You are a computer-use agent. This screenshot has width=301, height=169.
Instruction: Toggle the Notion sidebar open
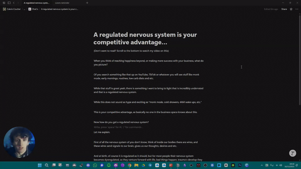coord(9,3)
